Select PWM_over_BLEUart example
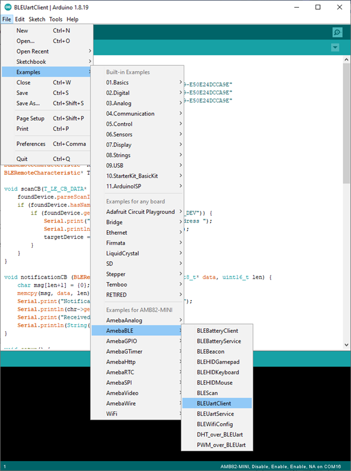Viewport: 351px width, 471px height. point(221,445)
